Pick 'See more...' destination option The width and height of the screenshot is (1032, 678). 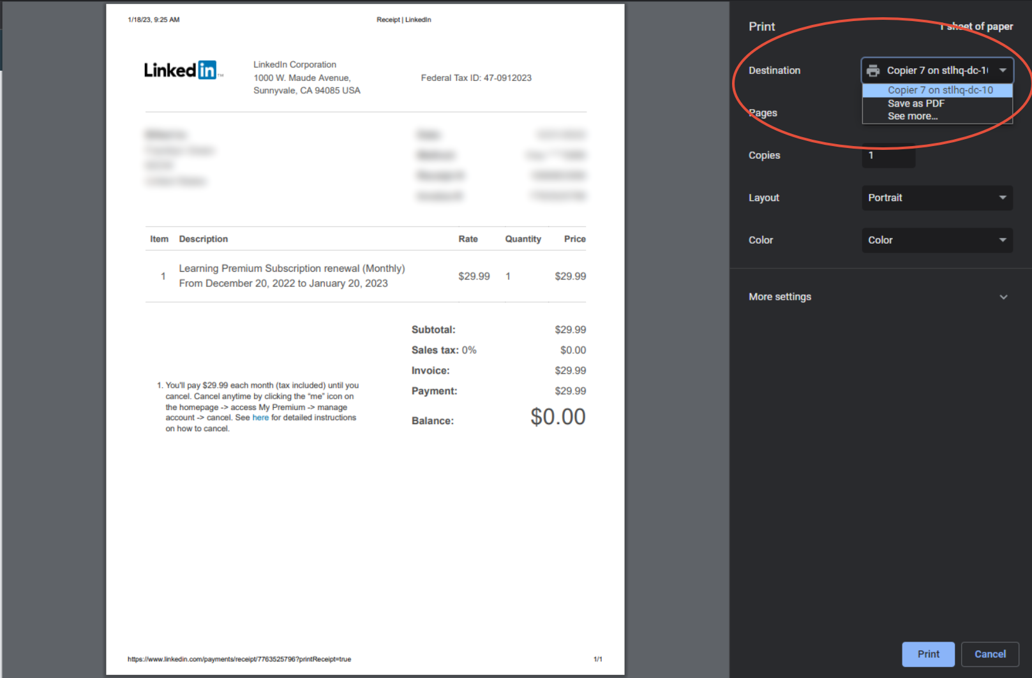tap(937, 116)
